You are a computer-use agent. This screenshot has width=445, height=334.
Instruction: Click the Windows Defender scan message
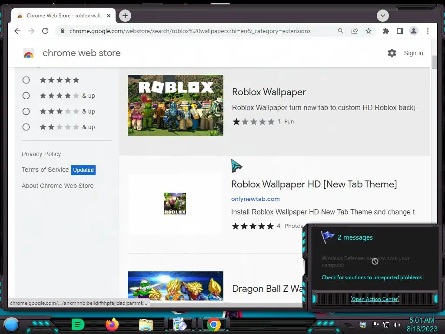[x=365, y=261]
